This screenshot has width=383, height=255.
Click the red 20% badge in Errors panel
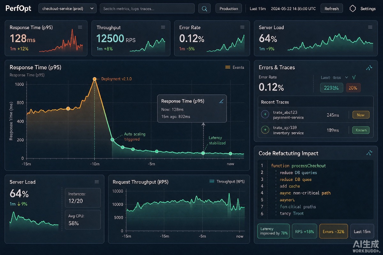[353, 88]
